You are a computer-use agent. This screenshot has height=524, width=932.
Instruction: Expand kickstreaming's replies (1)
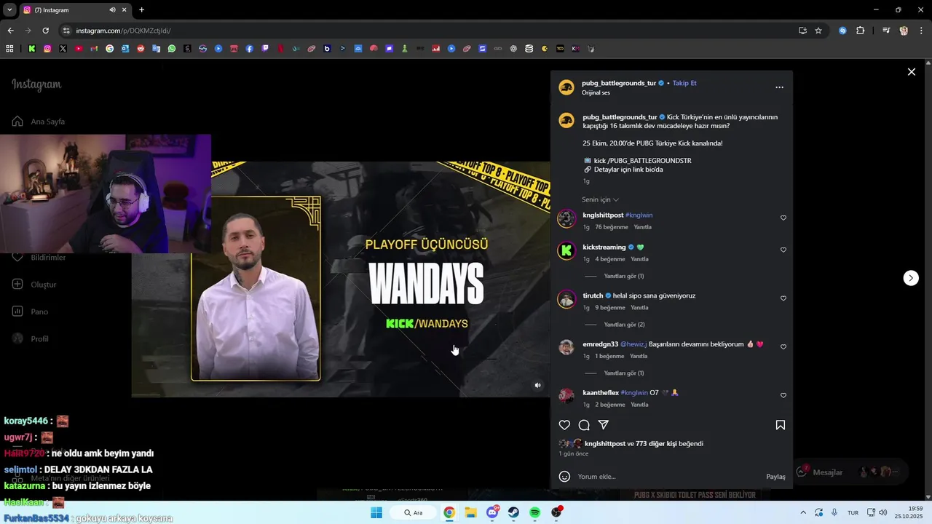[624, 276]
